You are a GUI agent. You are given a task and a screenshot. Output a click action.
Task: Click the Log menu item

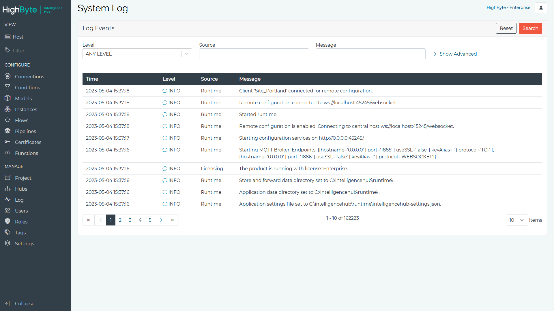click(x=19, y=200)
